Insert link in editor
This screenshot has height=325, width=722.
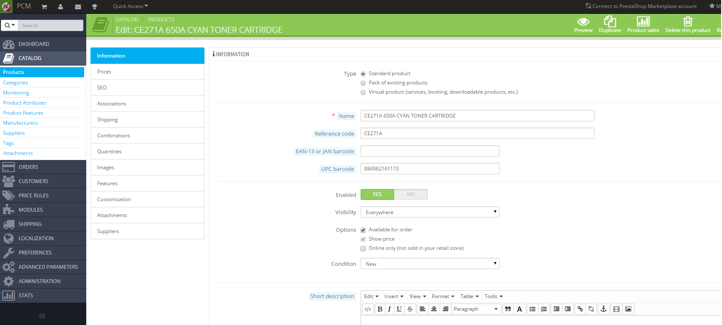tap(580, 309)
